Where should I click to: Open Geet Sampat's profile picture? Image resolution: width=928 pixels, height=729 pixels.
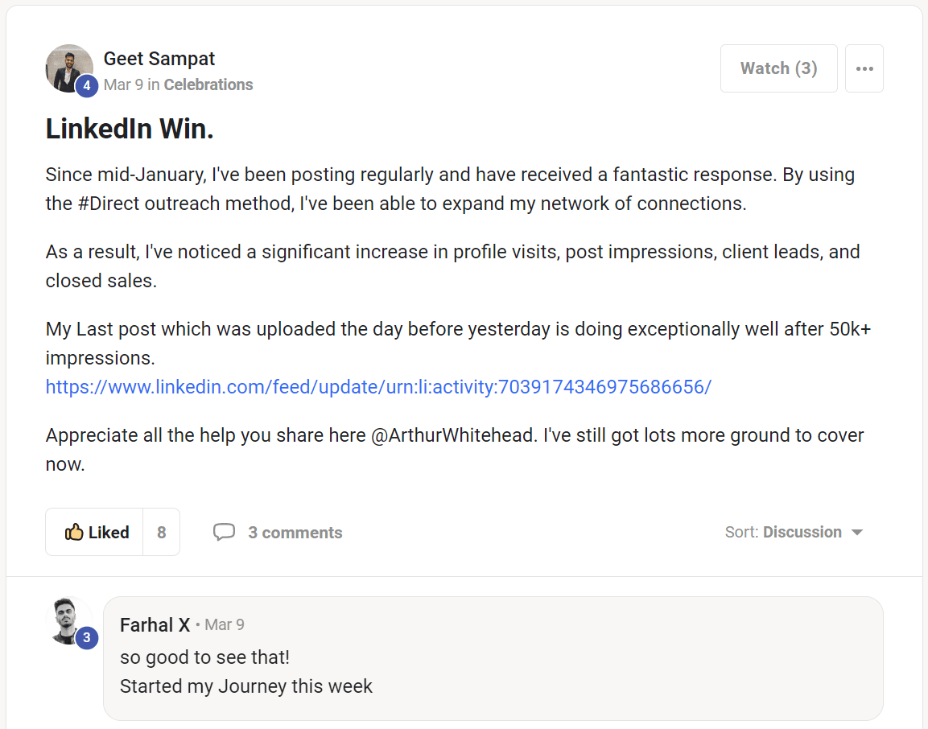[68, 68]
